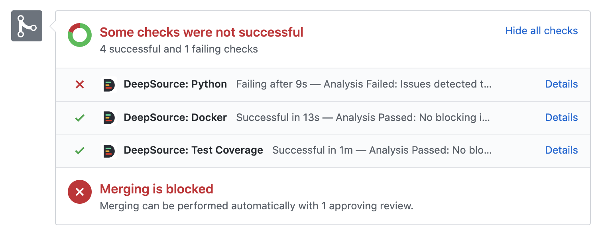Click the Some checks were not successful heading
Image resolution: width=602 pixels, height=234 pixels.
click(x=201, y=32)
